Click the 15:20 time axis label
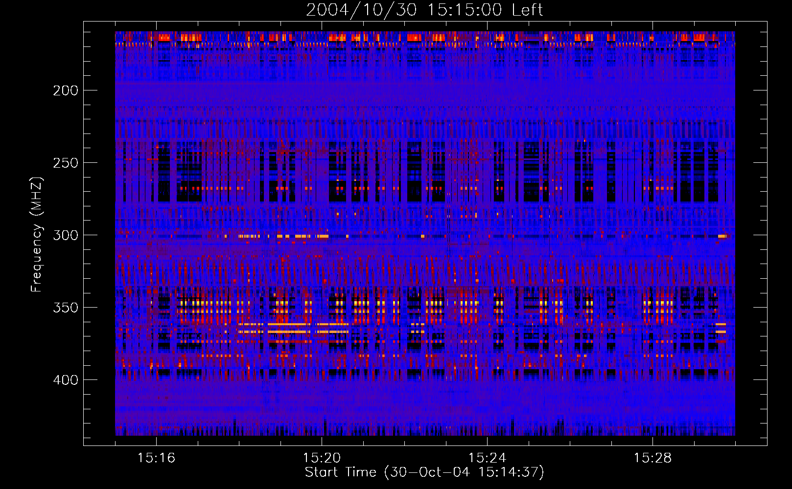Viewport: 792px width, 489px height. tap(322, 458)
